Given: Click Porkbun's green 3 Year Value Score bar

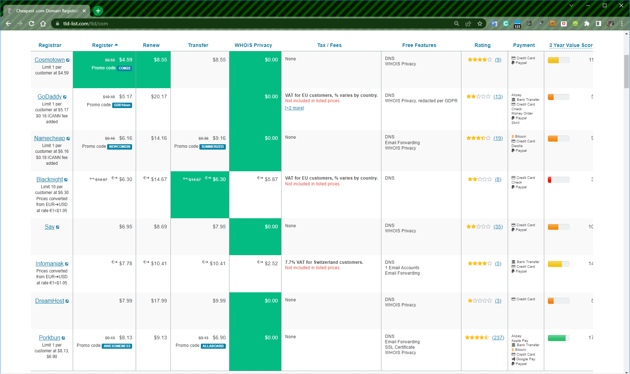Looking at the screenshot, I should click(558, 338).
